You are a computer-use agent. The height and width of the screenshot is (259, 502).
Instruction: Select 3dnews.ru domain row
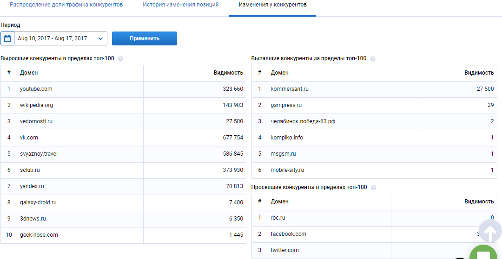pos(123,219)
